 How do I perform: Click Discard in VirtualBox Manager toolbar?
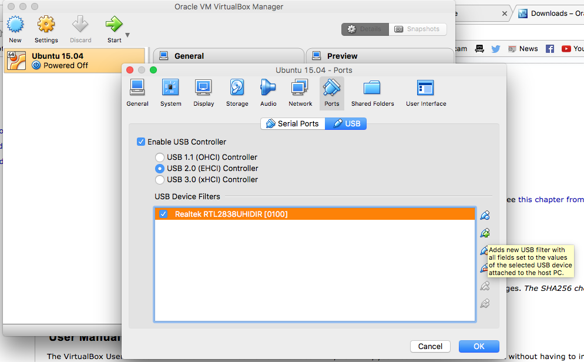coord(80,29)
